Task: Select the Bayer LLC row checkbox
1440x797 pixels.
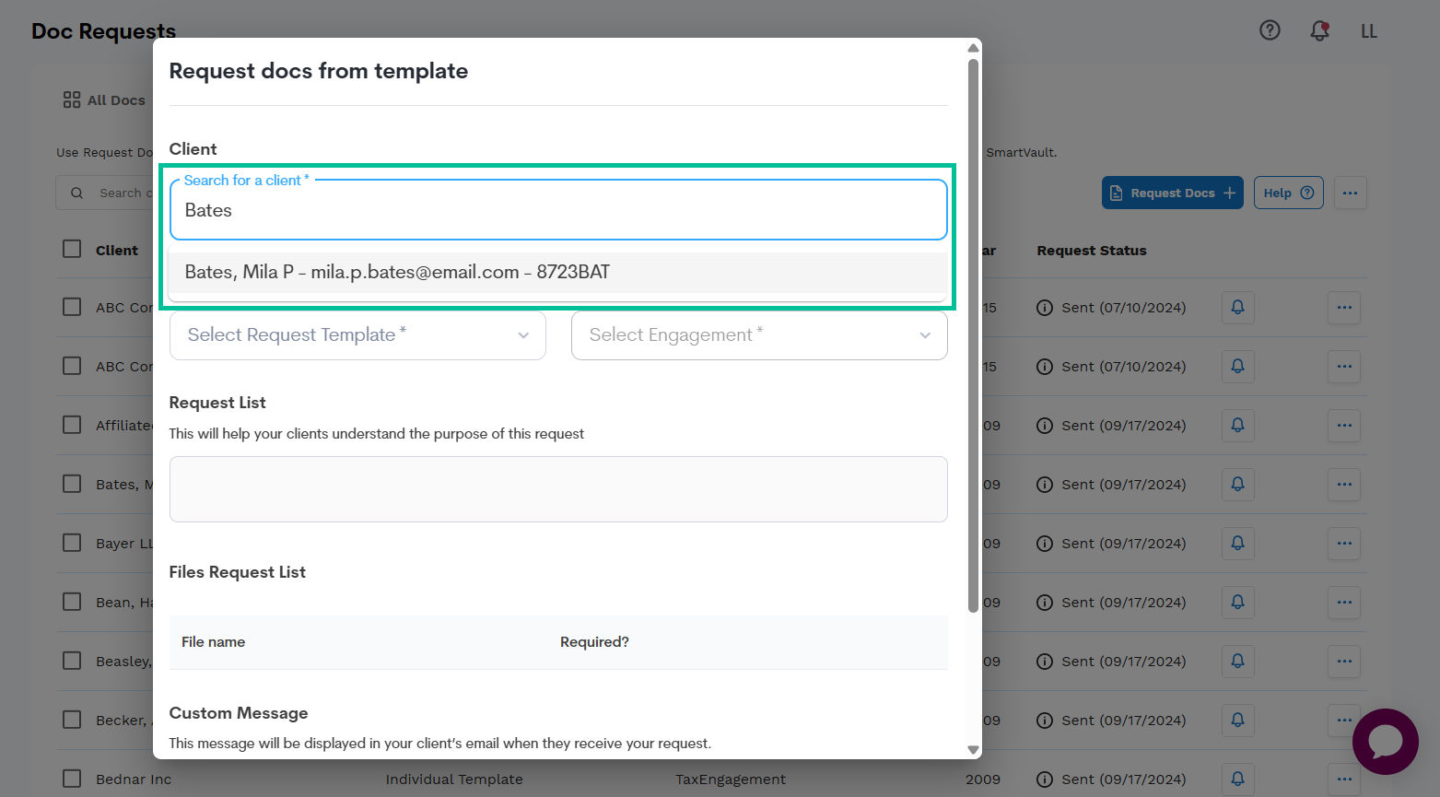Action: (x=72, y=543)
